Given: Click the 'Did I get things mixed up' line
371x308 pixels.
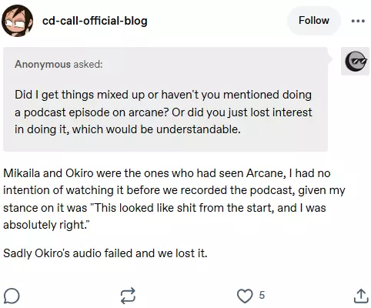Looking at the screenshot, I should pyautogui.click(x=163, y=95).
